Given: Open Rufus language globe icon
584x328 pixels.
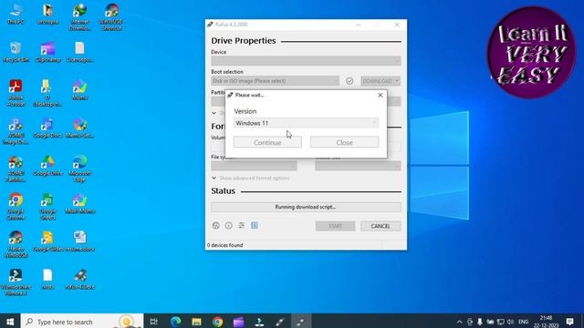Looking at the screenshot, I should tap(215, 225).
